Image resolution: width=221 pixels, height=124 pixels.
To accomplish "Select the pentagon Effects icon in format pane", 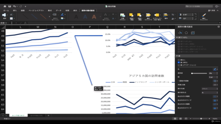I will (186, 33).
